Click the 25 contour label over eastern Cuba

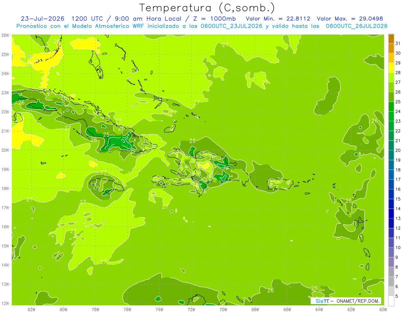coord(106,135)
